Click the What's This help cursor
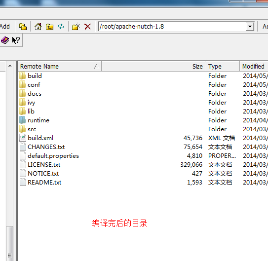Image resolution: width=268 pixels, height=261 pixels. (16, 40)
